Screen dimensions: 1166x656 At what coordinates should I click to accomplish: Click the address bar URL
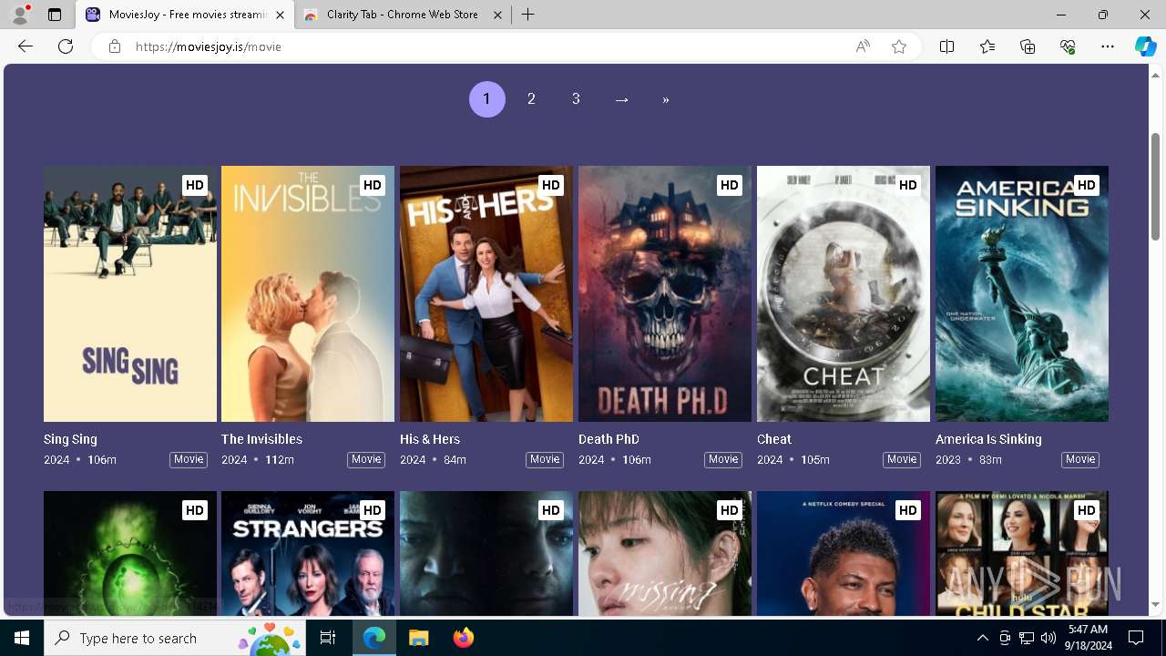coord(209,46)
